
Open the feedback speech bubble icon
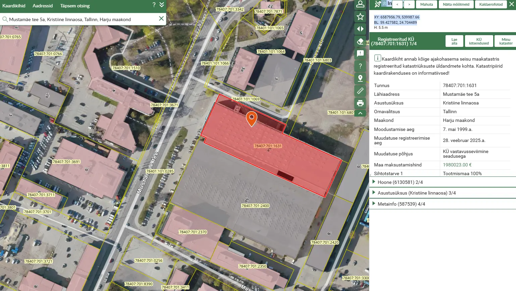[360, 54]
